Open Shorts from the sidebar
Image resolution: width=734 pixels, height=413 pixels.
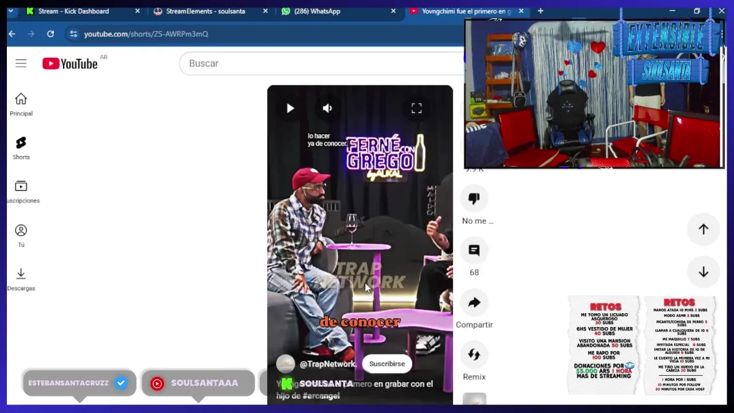pyautogui.click(x=21, y=148)
